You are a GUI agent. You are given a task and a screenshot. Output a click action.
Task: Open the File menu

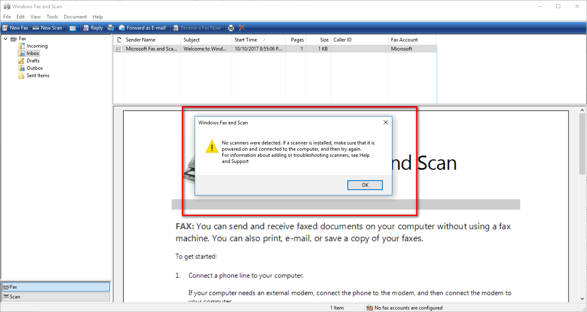(7, 17)
